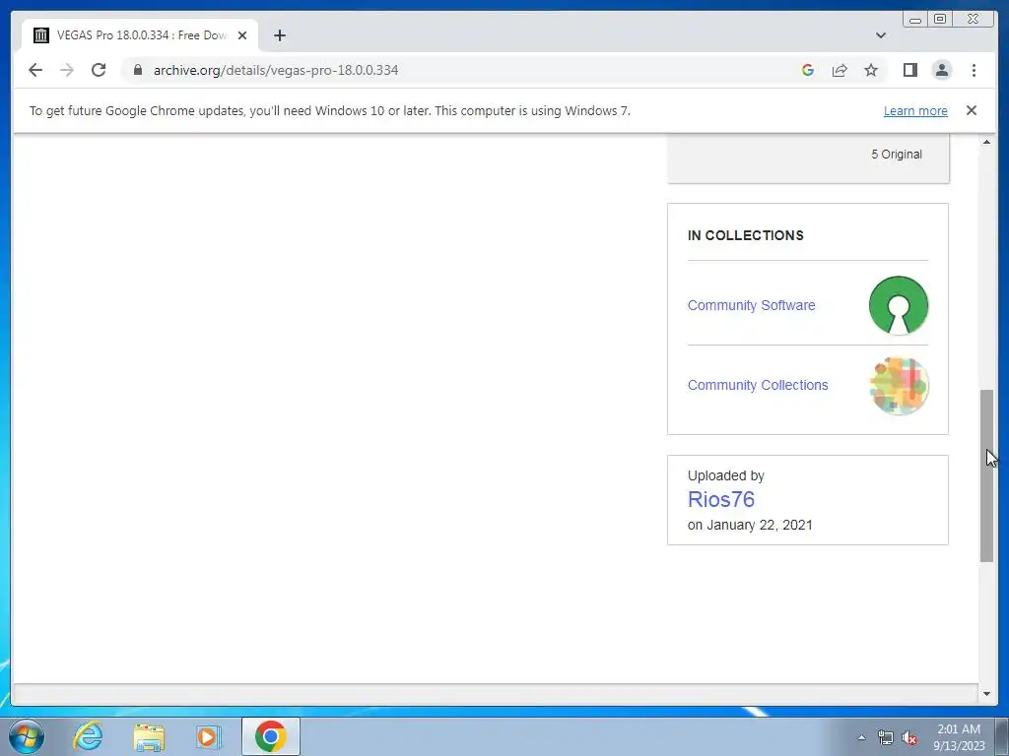The image size is (1009, 756).
Task: Open Learn more about Chrome updates
Action: (x=915, y=110)
